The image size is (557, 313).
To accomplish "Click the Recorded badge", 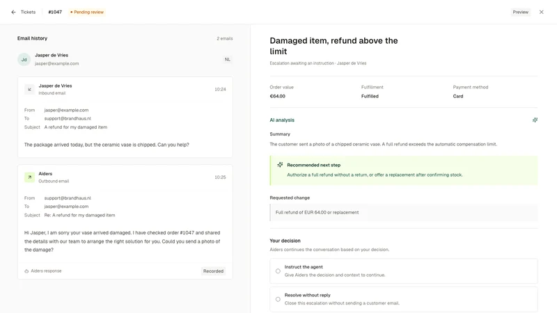I will tap(213, 271).
